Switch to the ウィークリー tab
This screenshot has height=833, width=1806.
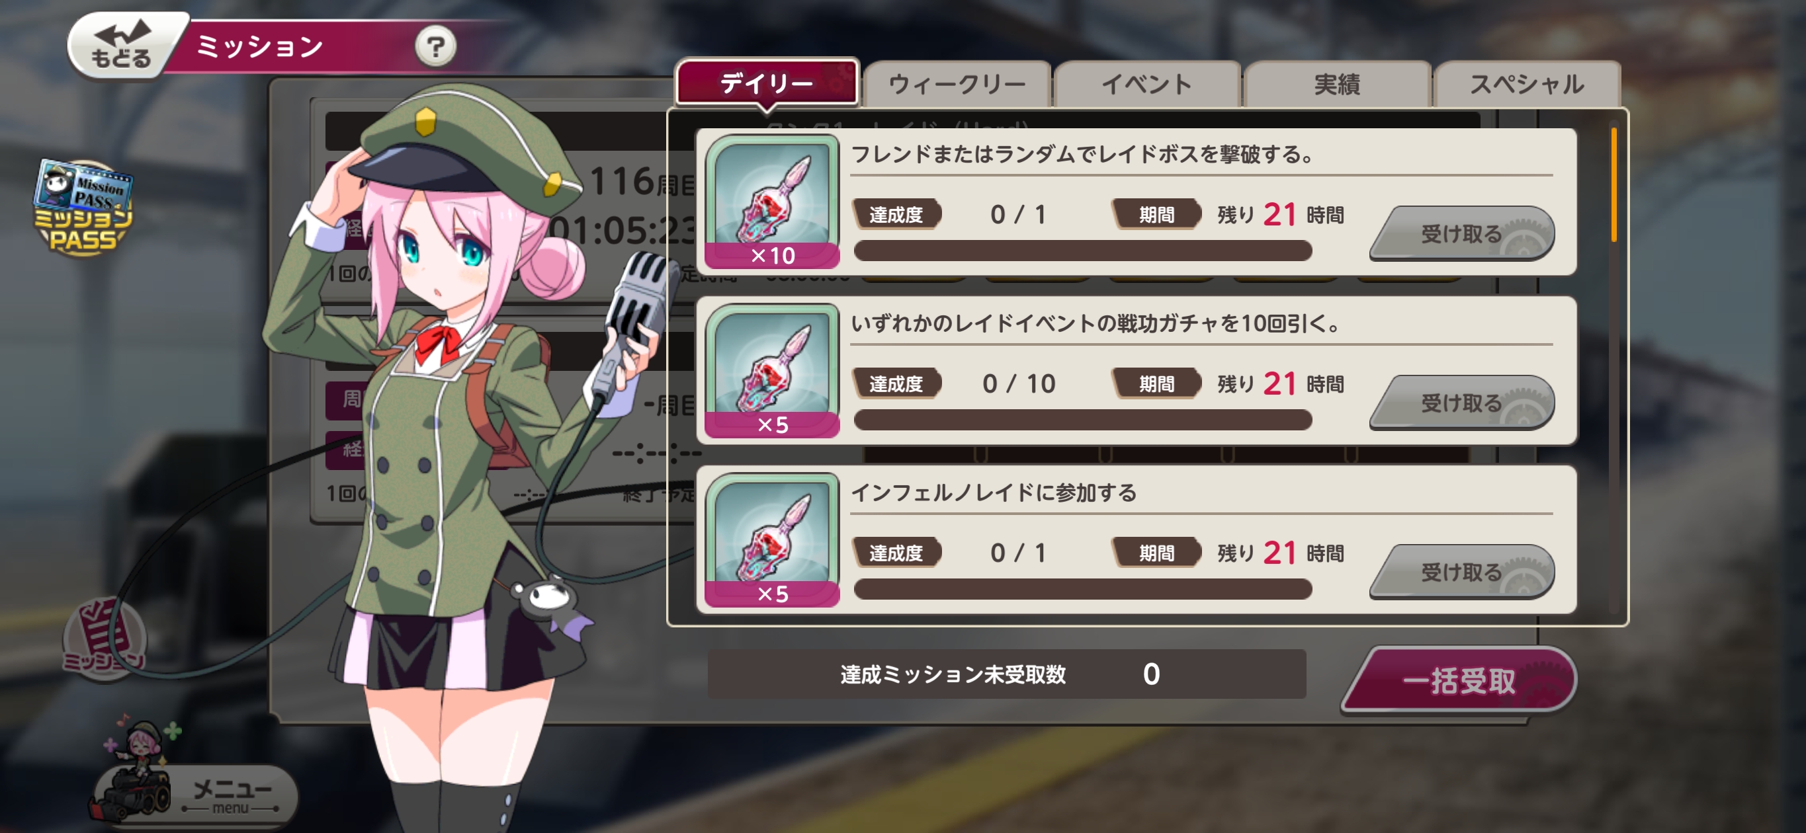[x=957, y=84]
